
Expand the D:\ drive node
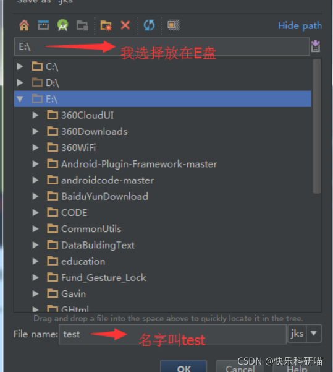(x=20, y=82)
